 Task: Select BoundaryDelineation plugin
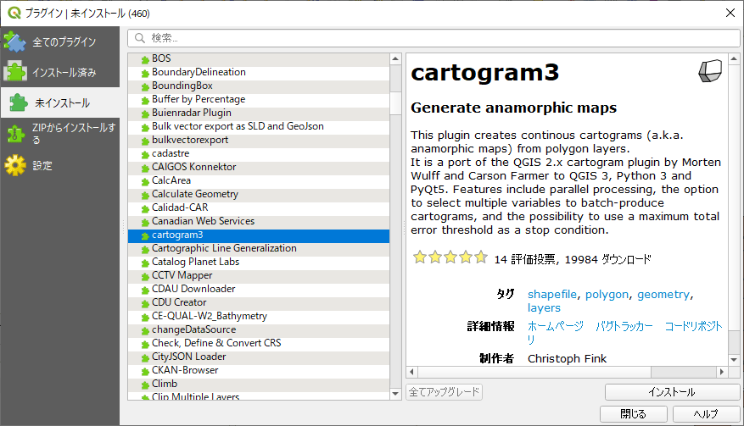coord(259,73)
